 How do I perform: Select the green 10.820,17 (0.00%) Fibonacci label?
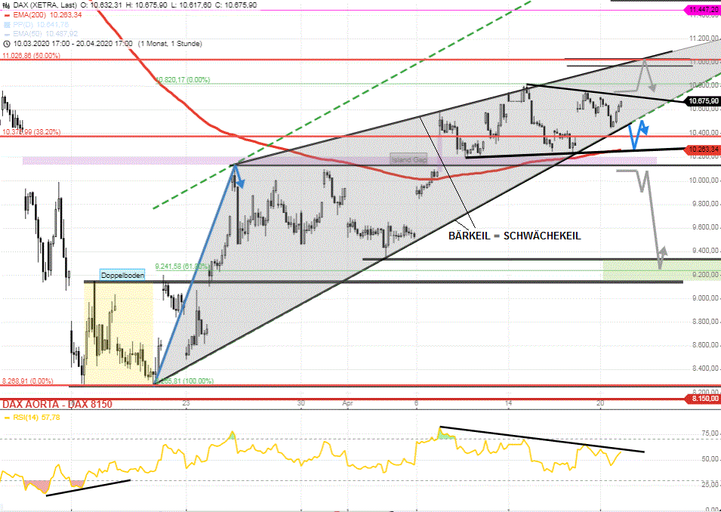(x=183, y=80)
